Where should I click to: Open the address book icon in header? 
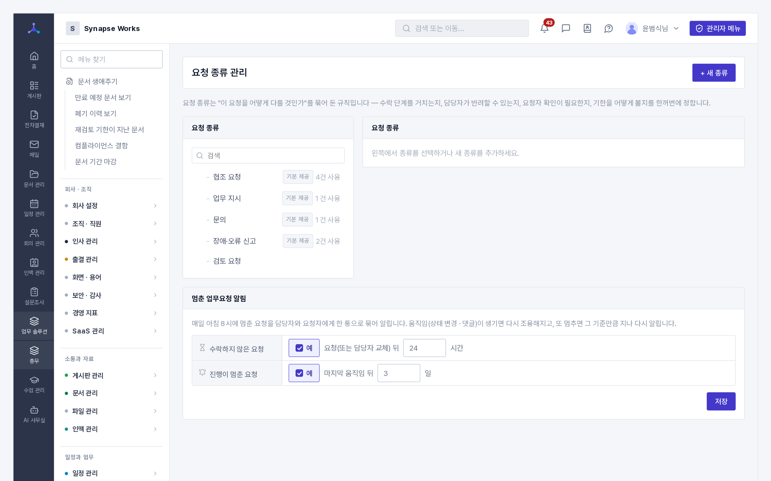587,29
